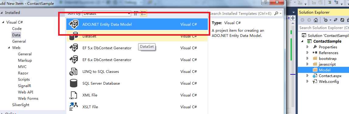Image resolution: width=349 pixels, height=114 pixels.
Task: Open the Sort by Default dropdown
Action: point(106,14)
